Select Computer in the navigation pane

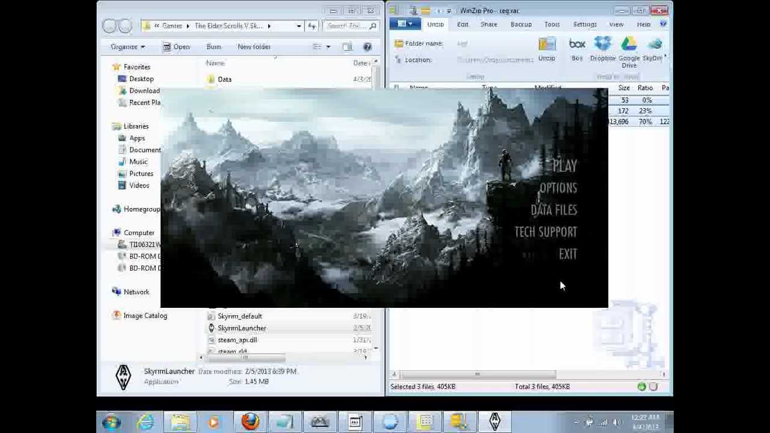(x=139, y=233)
